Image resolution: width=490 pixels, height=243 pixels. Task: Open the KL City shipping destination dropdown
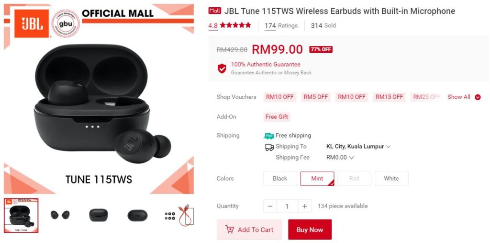click(x=358, y=147)
